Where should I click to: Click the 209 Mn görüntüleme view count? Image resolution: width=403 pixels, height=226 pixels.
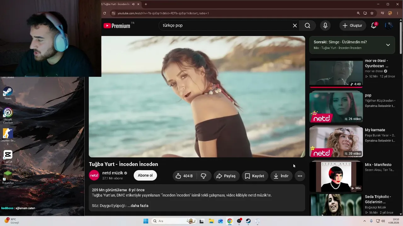click(109, 190)
